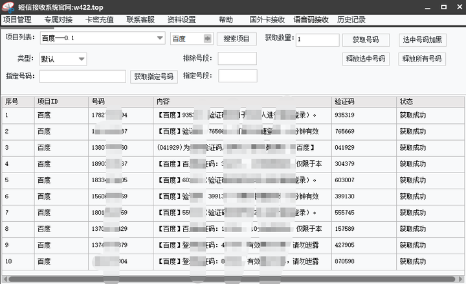Select verification code 603007

click(344, 180)
